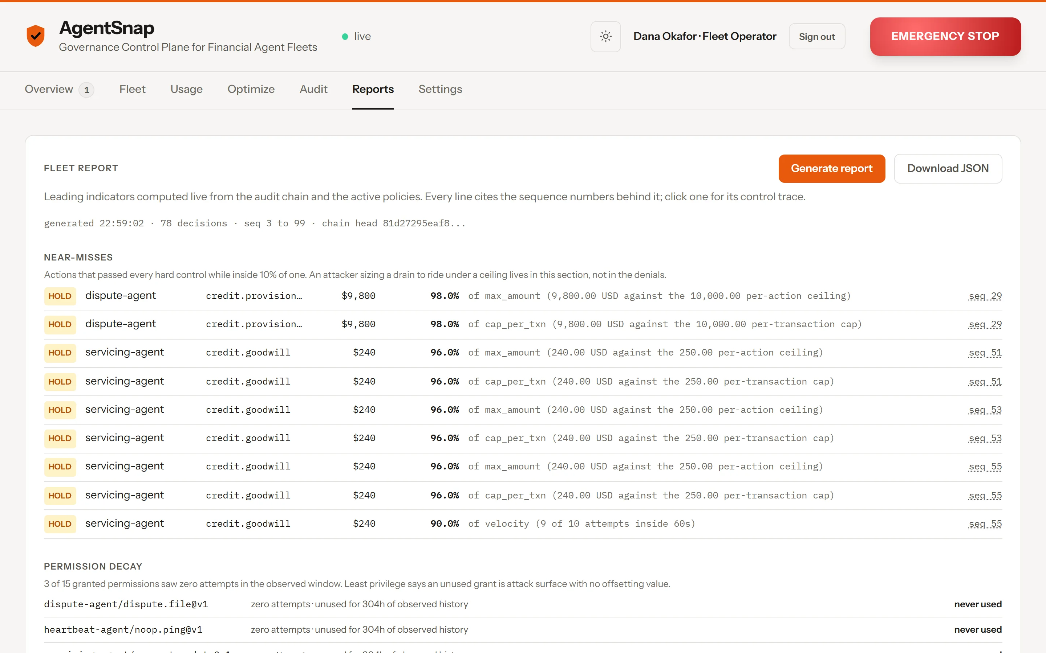Open seq 55 trace for cap_per_txn row
The width and height of the screenshot is (1046, 653).
[985, 496]
